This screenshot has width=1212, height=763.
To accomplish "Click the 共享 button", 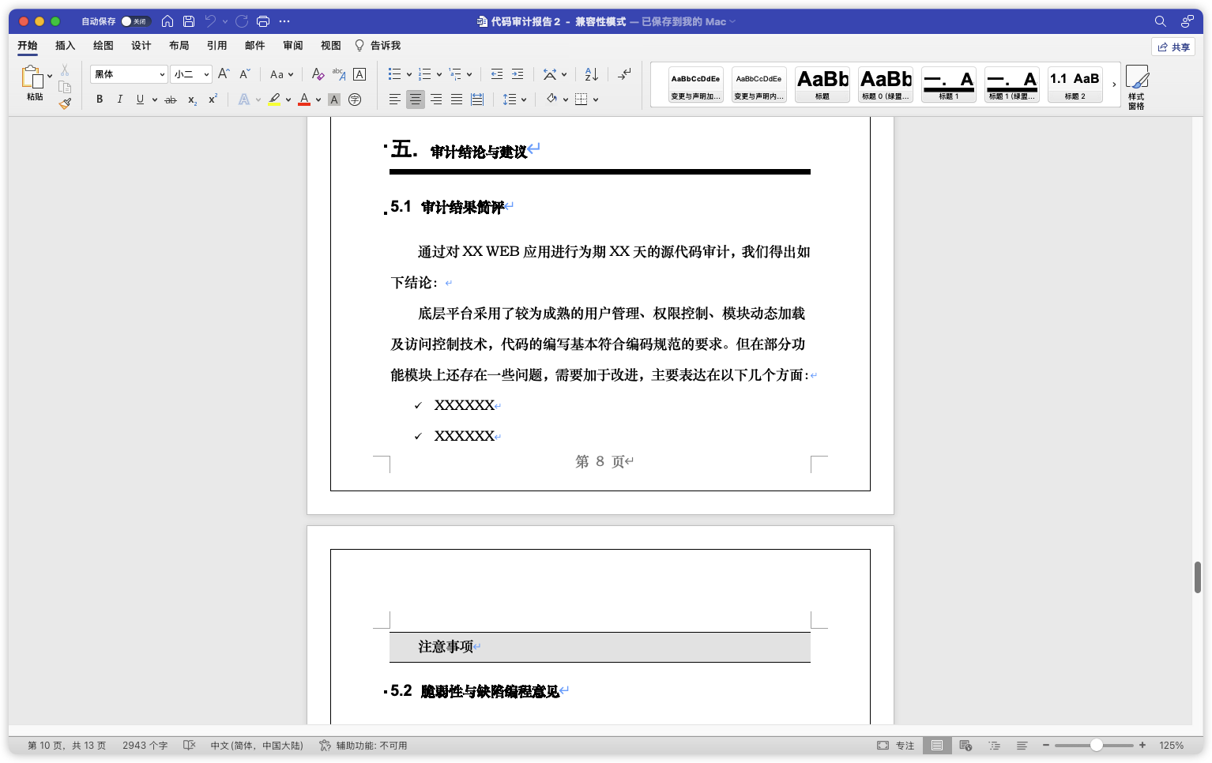I will pos(1173,47).
